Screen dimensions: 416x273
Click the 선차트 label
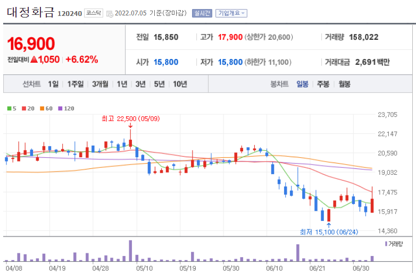pyautogui.click(x=31, y=84)
